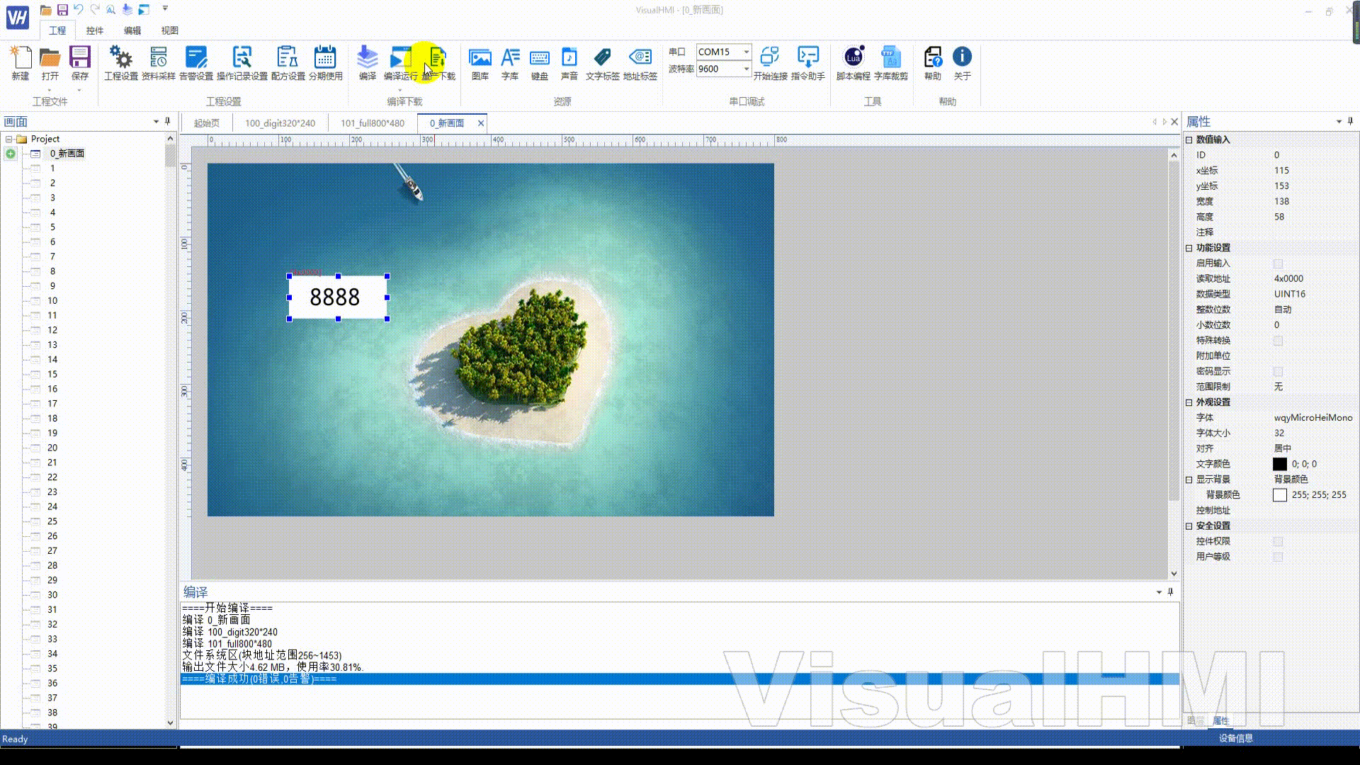The height and width of the screenshot is (765, 1360).
Task: Click the save icon in quick access toolbar
Action: [62, 9]
